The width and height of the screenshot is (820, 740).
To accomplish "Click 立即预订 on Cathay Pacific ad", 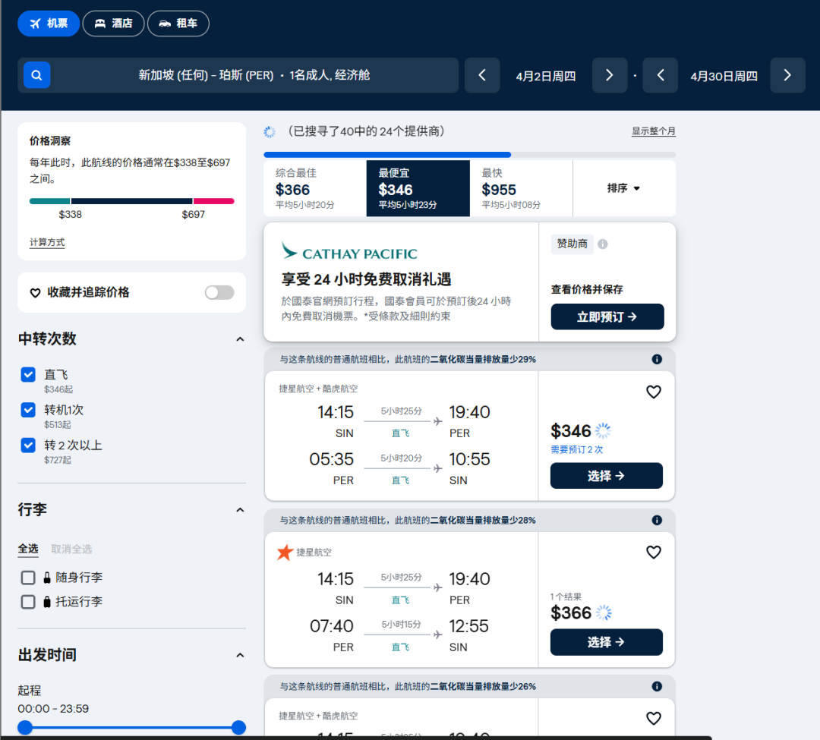I will click(x=607, y=316).
